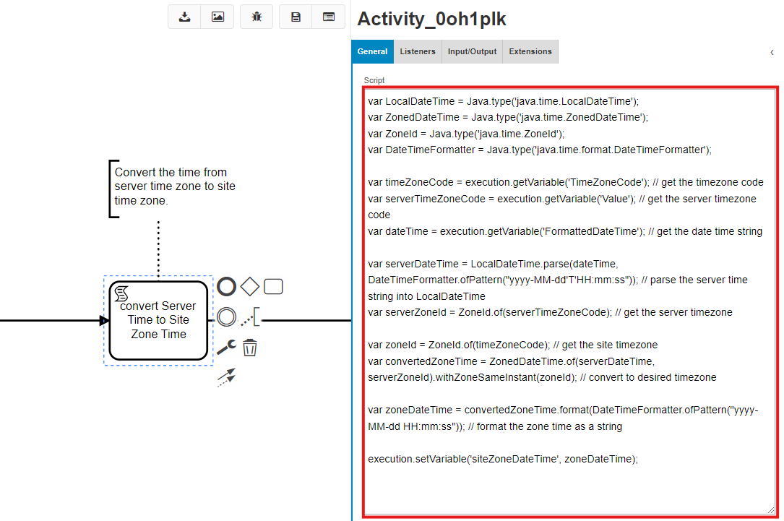The height and width of the screenshot is (521, 784).
Task: Select the Extensions tab
Action: point(530,51)
